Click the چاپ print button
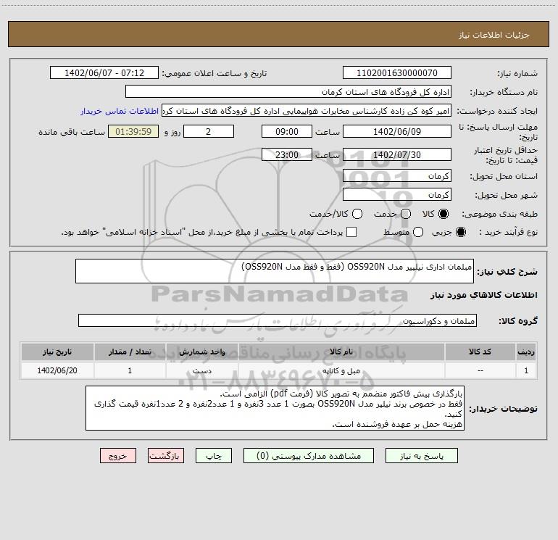Viewport: 558px width, 540px height. pos(214,456)
